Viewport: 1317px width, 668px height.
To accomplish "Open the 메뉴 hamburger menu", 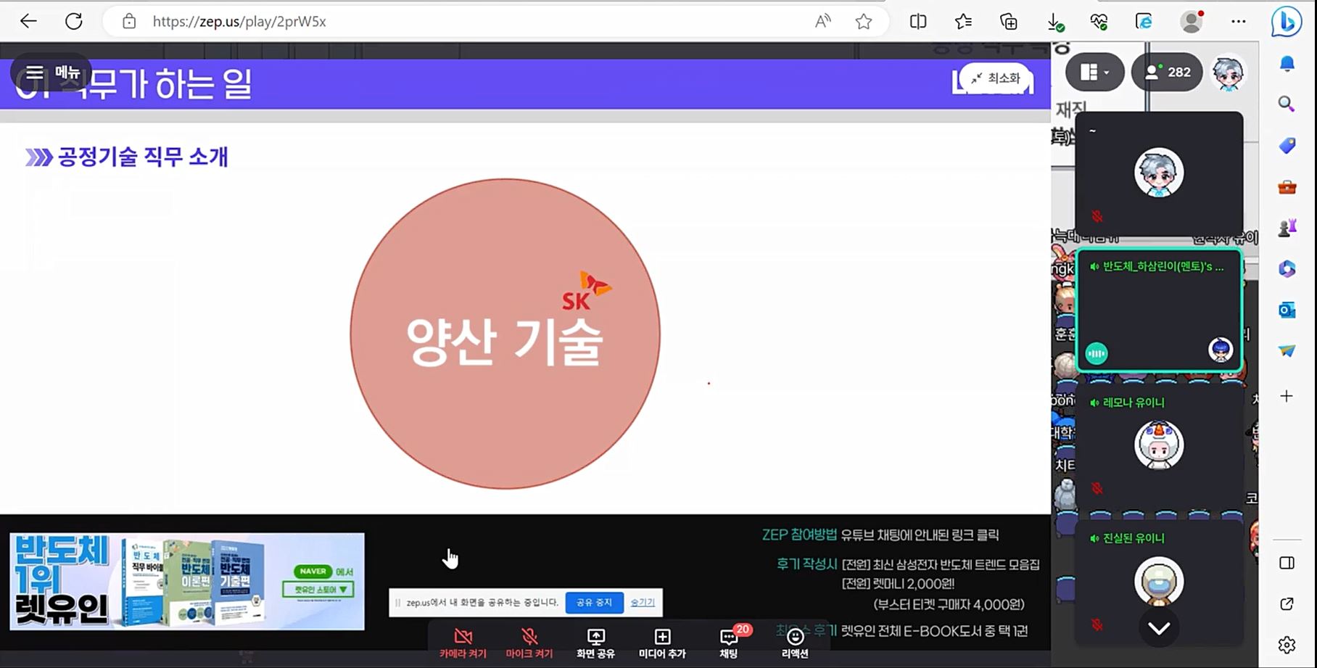I will point(51,73).
